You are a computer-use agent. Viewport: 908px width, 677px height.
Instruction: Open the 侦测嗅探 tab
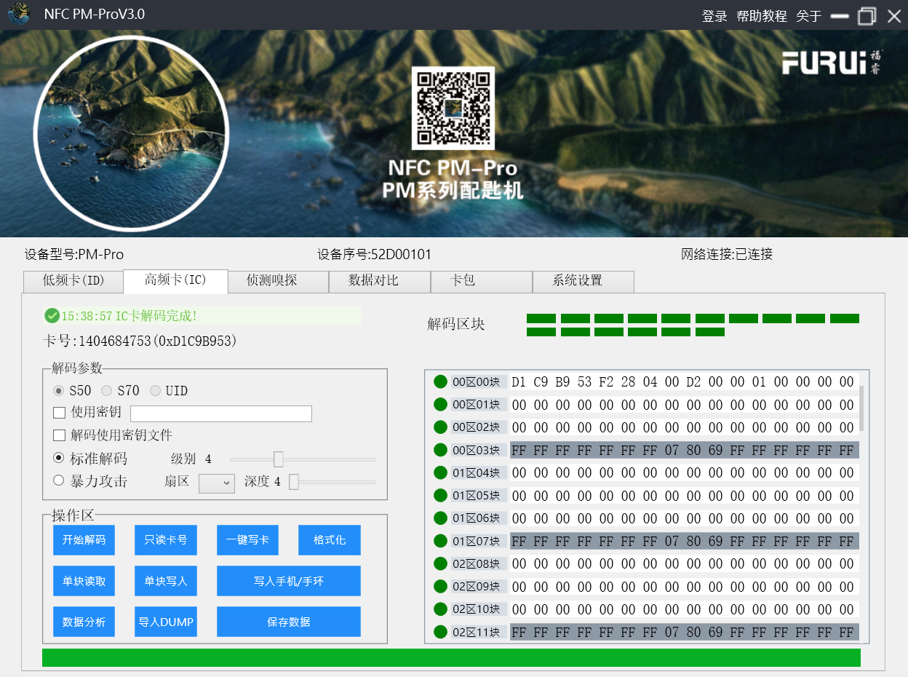[278, 281]
